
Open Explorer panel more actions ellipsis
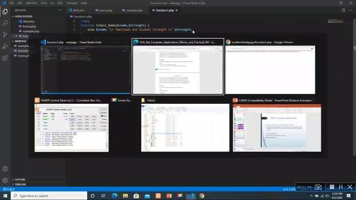tap(60, 10)
